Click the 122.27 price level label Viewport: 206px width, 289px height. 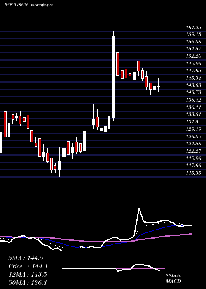[194, 151]
